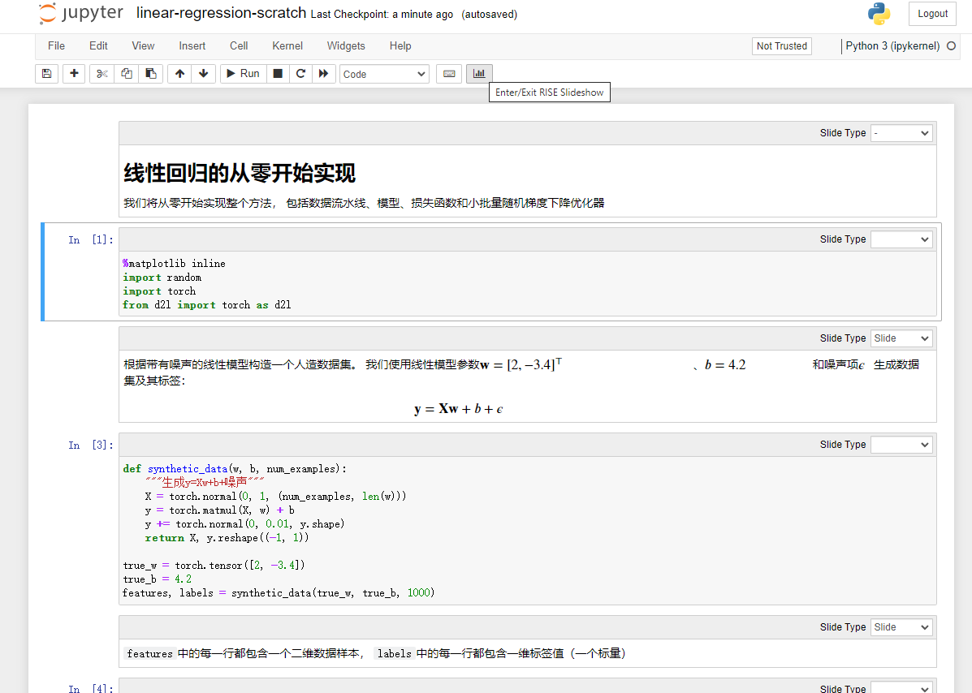Insert a new cell below
Image resolution: width=972 pixels, height=693 pixels.
point(74,74)
